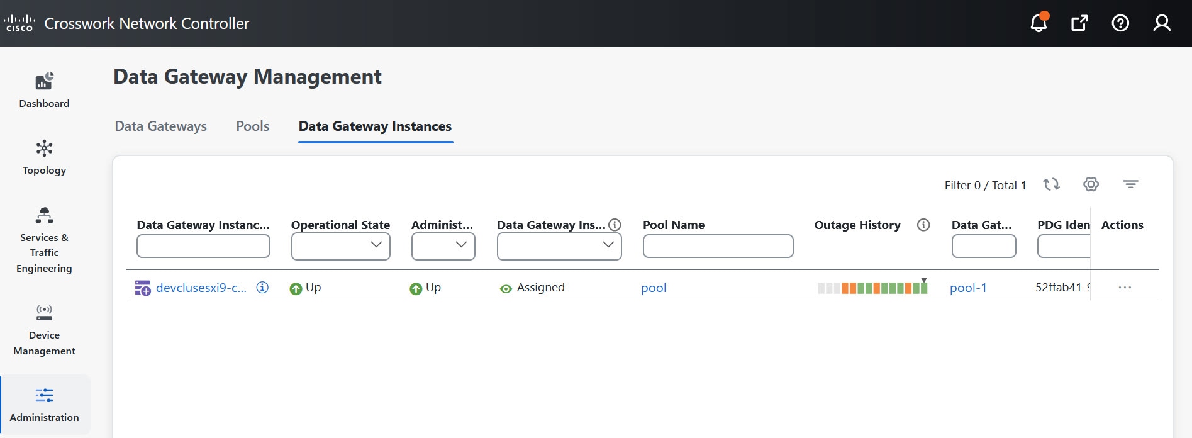Viewport: 1192px width, 438px height.
Task: Click the Data Gateway Management title
Action: coord(247,76)
